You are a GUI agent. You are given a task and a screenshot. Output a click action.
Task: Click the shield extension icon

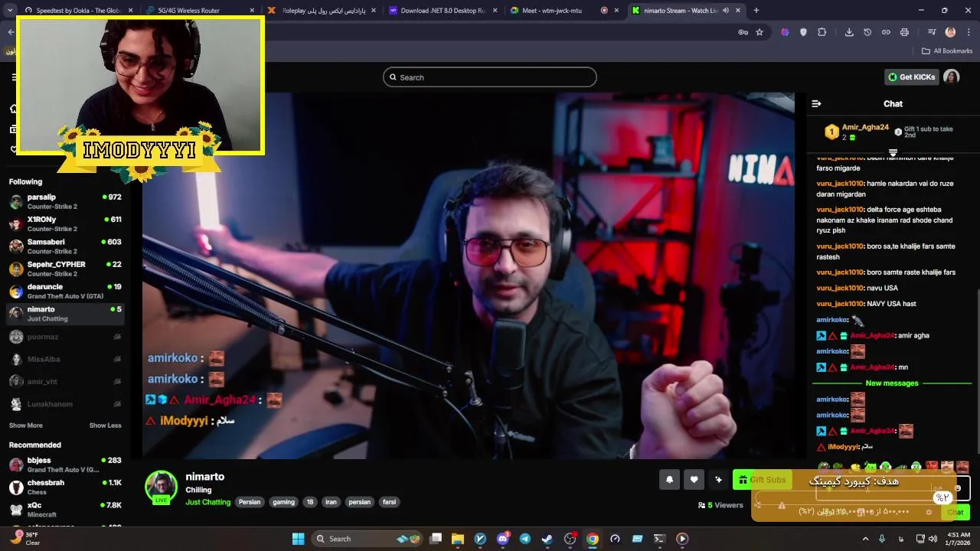pyautogui.click(x=803, y=32)
